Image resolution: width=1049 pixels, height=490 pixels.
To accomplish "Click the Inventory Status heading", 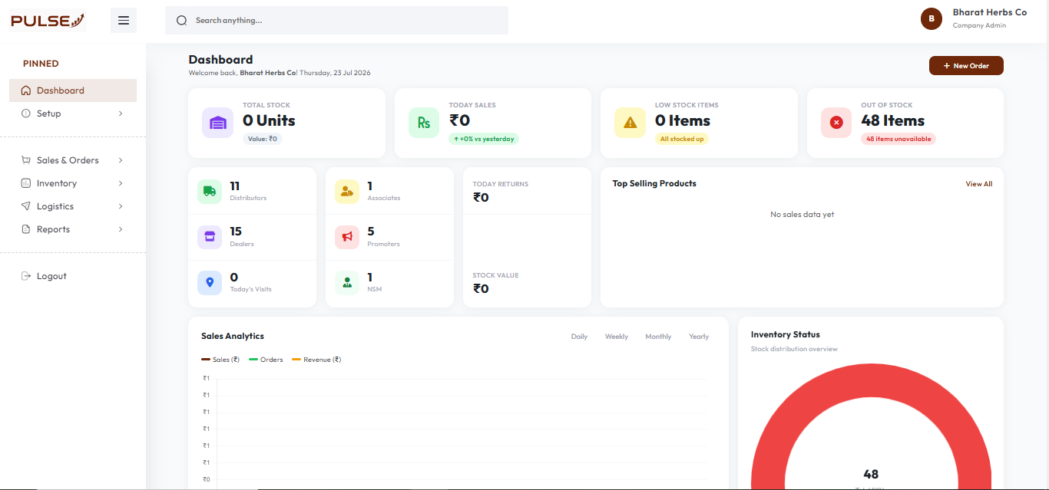I will 786,335.
